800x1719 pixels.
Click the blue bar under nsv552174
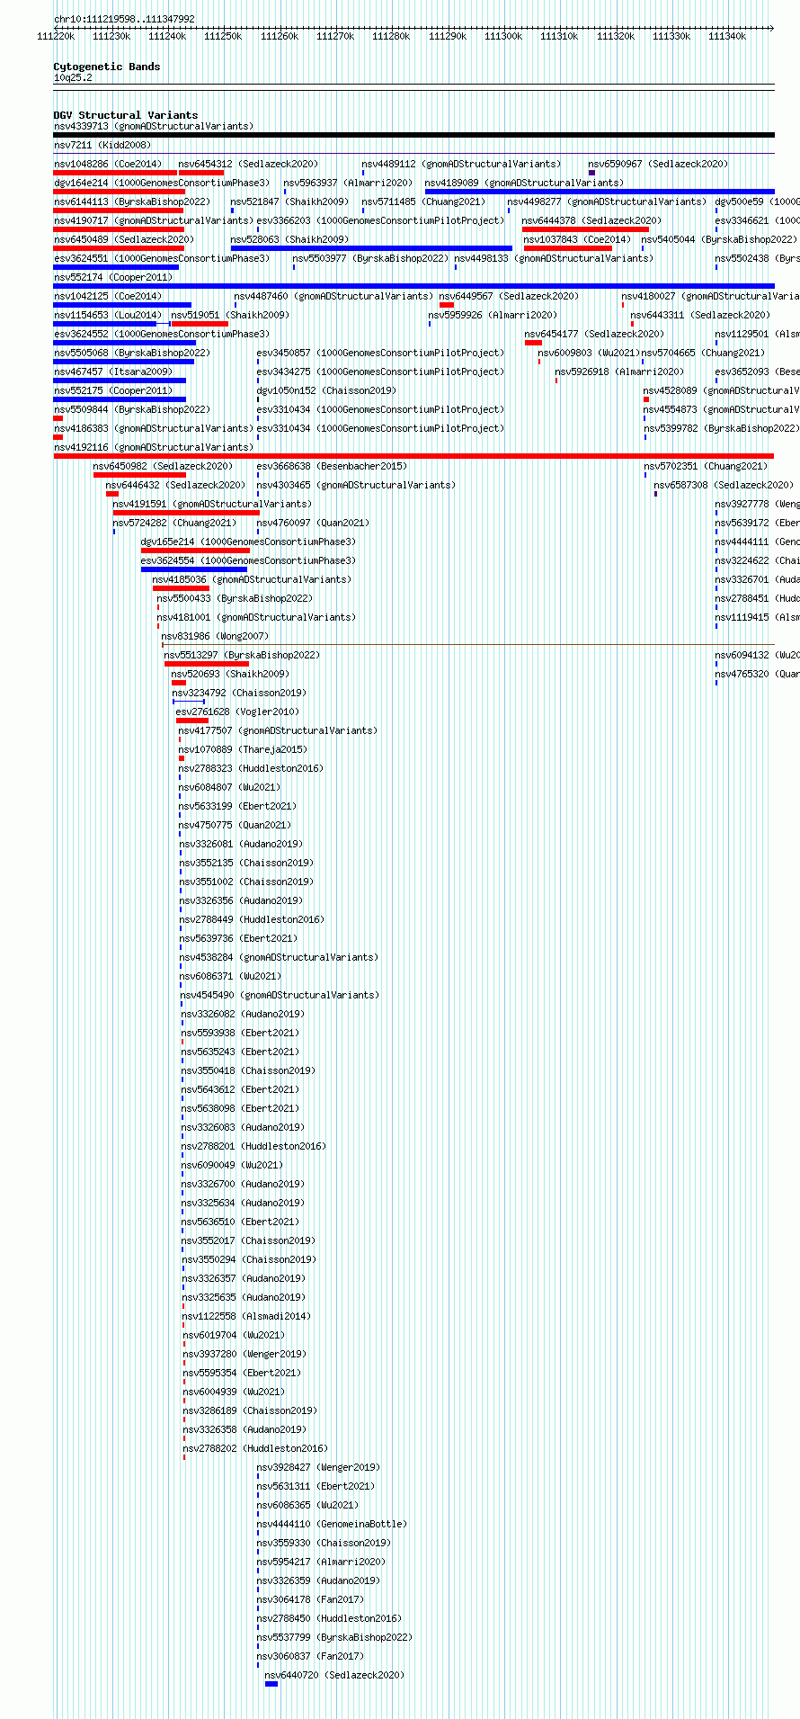(413, 286)
